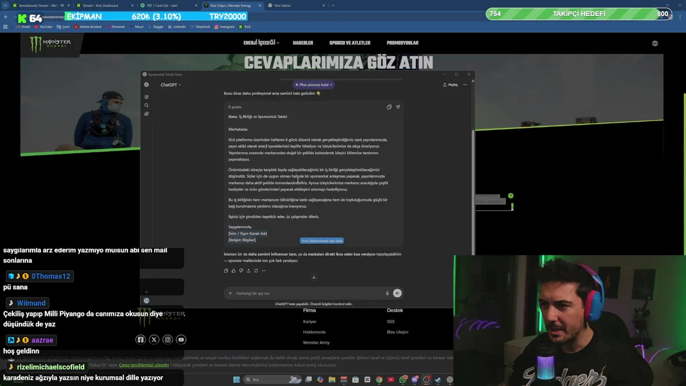This screenshot has width=686, height=386.
Task: Open the Instagram bookmark in bookmarks bar
Action: click(225, 26)
